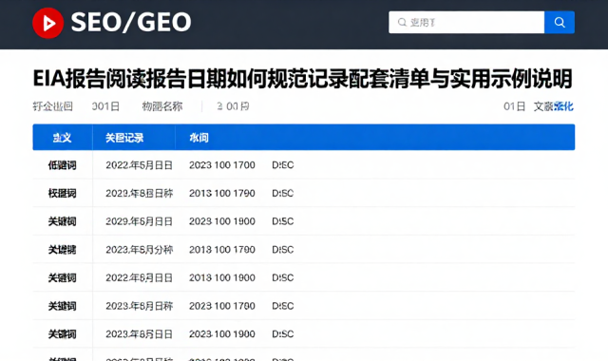Open the blue link at right of meta row
The width and height of the screenshot is (608, 361).
[x=563, y=106]
